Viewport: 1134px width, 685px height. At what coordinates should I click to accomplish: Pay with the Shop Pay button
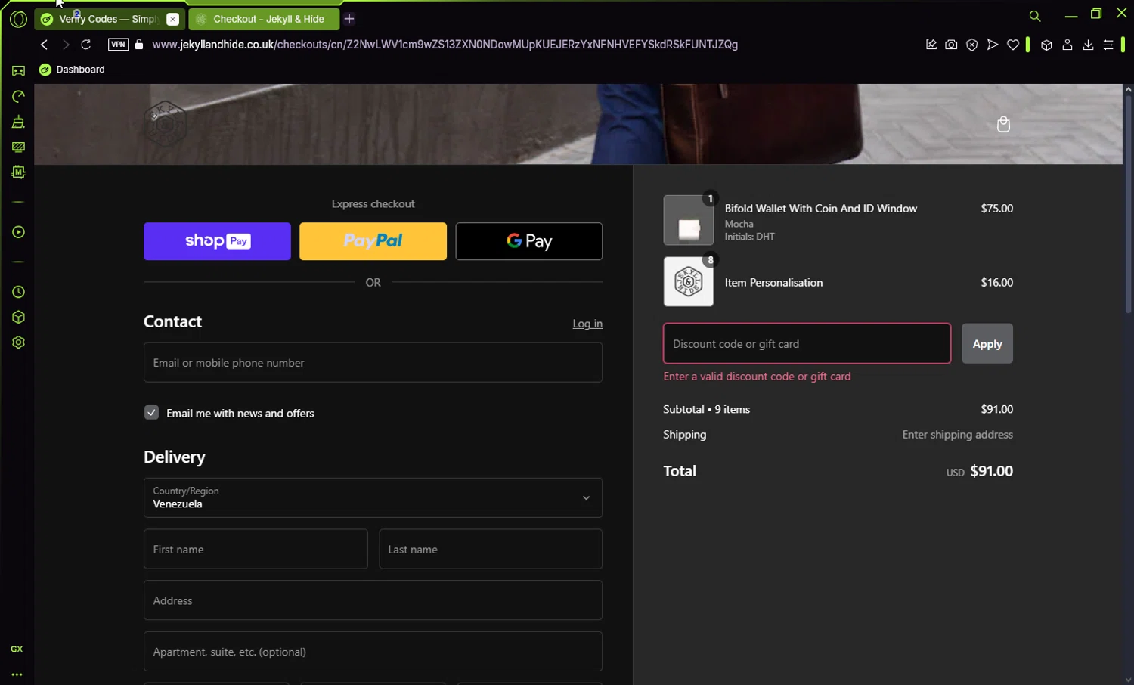217,241
